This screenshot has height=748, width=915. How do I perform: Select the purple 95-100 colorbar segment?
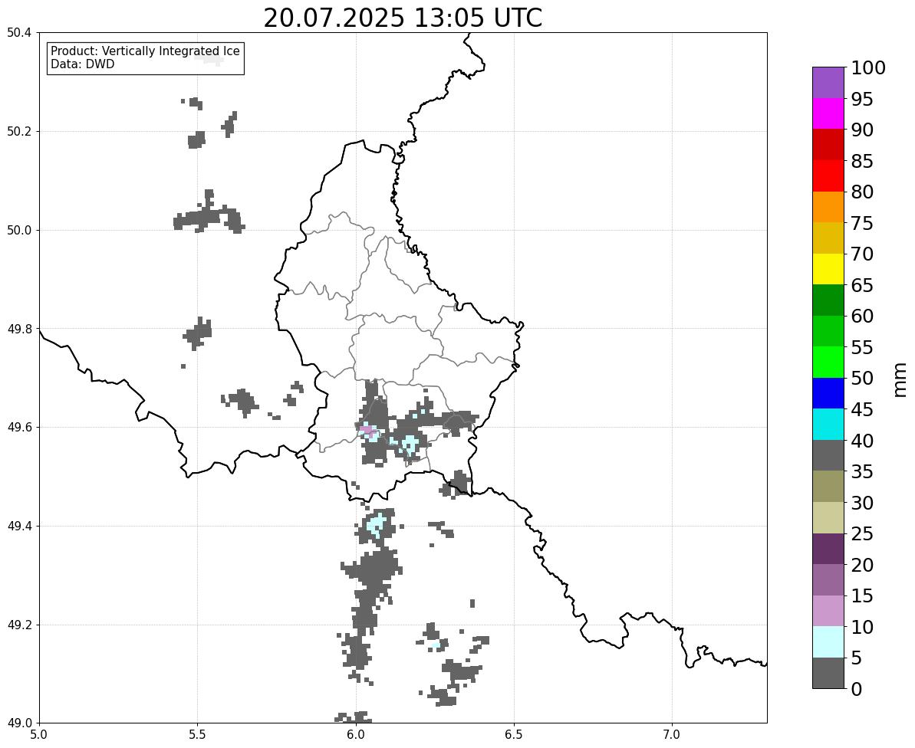pos(828,83)
